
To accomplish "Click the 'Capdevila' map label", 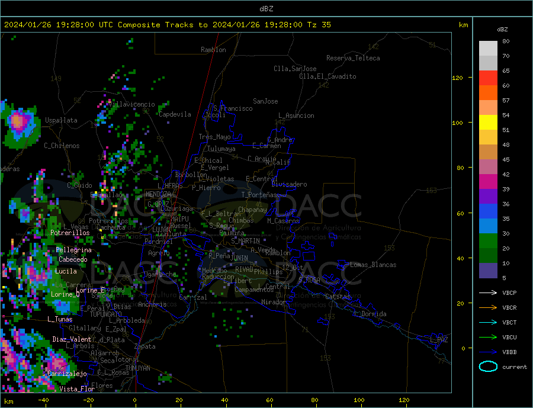I will (x=175, y=114).
